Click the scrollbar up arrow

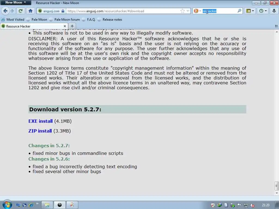click(277, 32)
